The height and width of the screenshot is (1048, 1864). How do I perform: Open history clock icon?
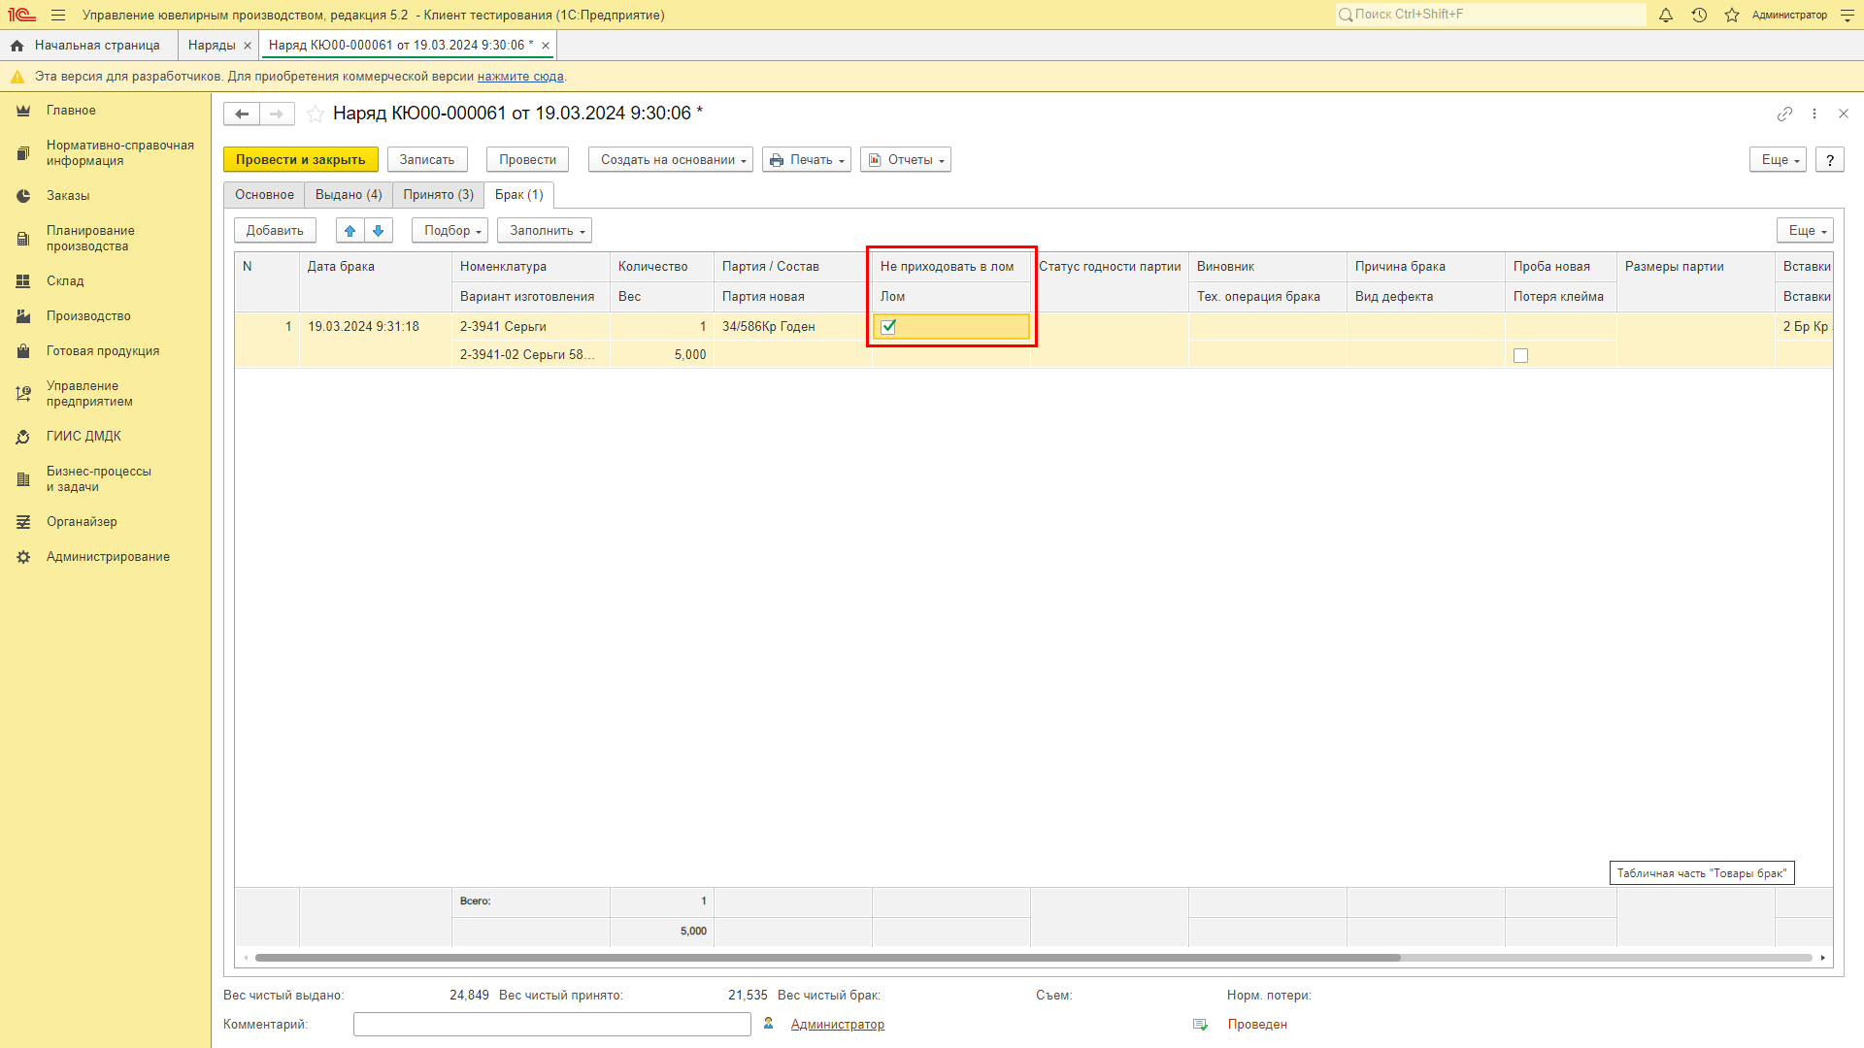tap(1699, 16)
